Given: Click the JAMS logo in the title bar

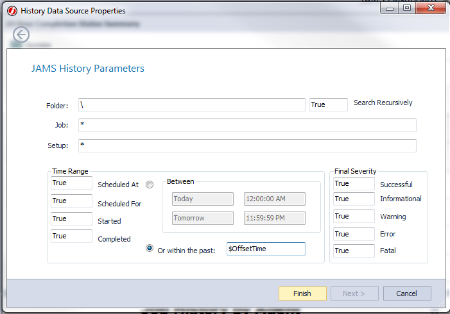Looking at the screenshot, I should click(12, 11).
